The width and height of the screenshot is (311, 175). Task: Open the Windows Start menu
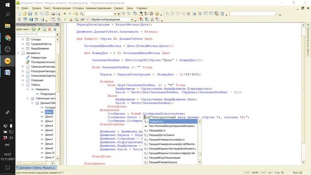coord(8,4)
